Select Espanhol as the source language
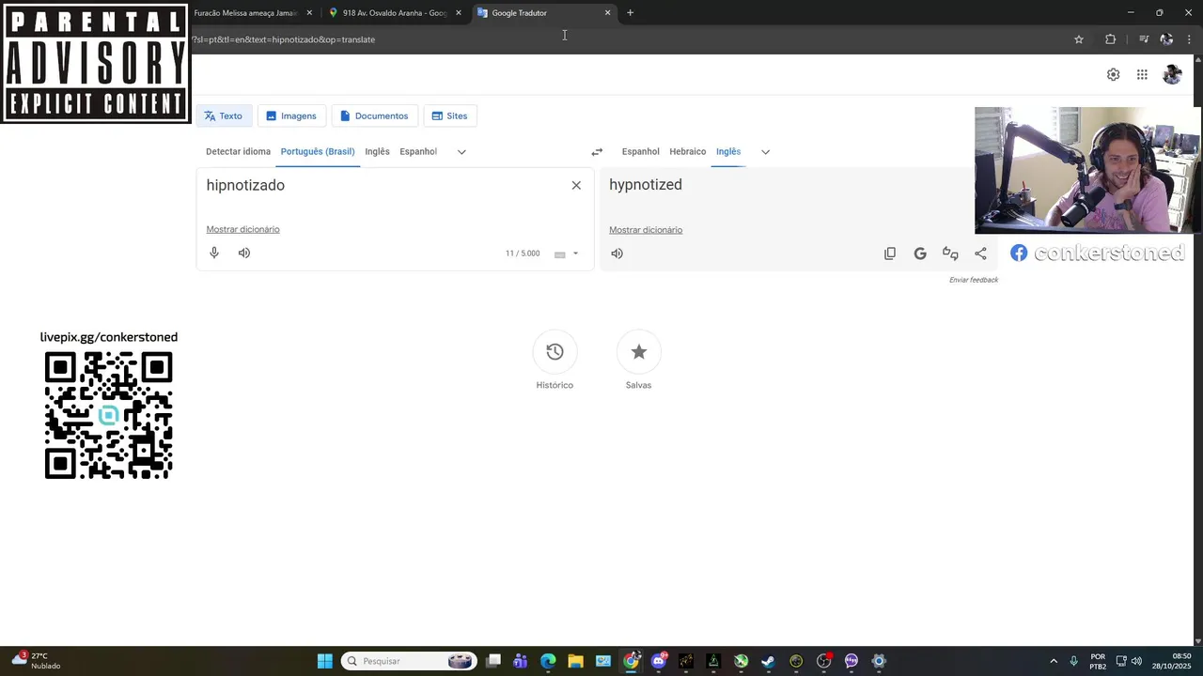Image resolution: width=1203 pixels, height=676 pixels. point(418,151)
